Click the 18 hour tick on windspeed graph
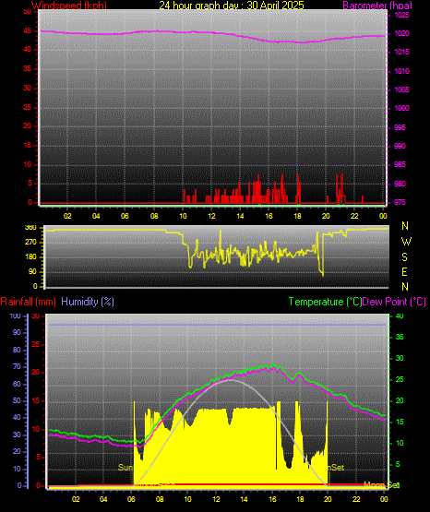 pos(297,216)
